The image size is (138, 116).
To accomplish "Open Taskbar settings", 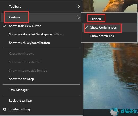I will point(41,109).
